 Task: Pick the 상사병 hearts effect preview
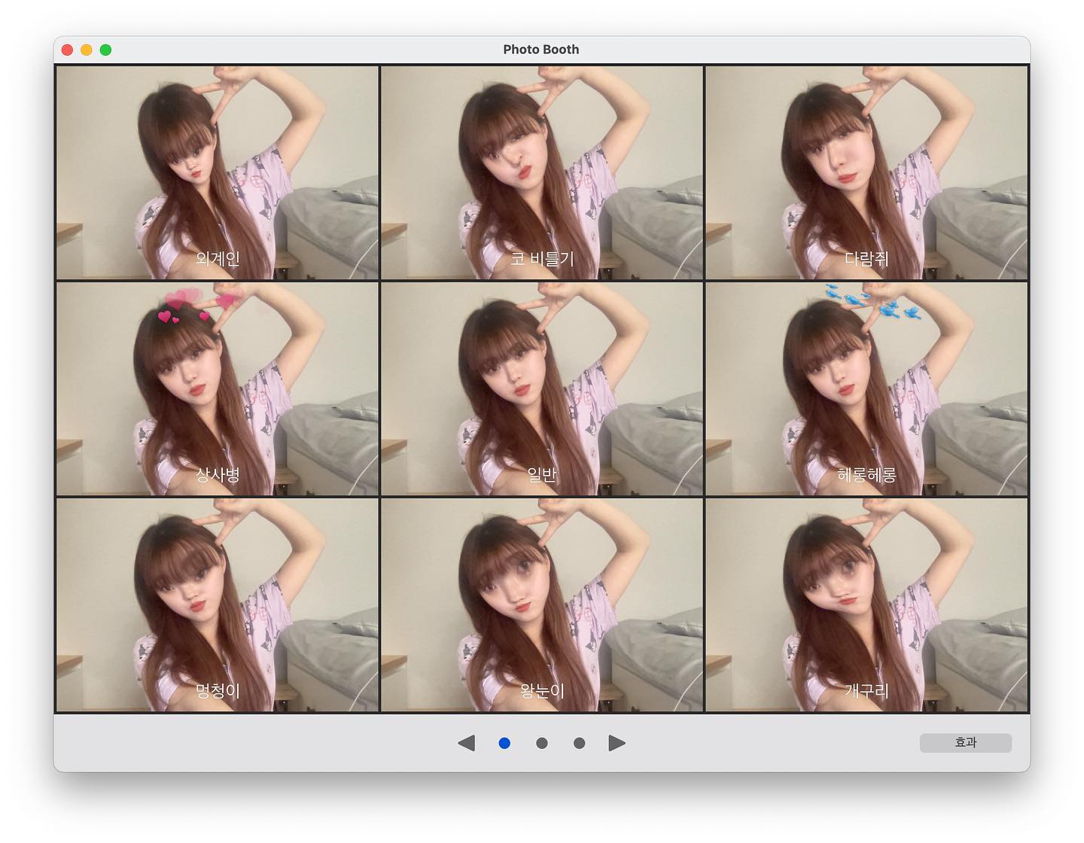(218, 389)
